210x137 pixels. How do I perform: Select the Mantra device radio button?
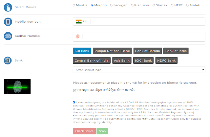pos(74,5)
